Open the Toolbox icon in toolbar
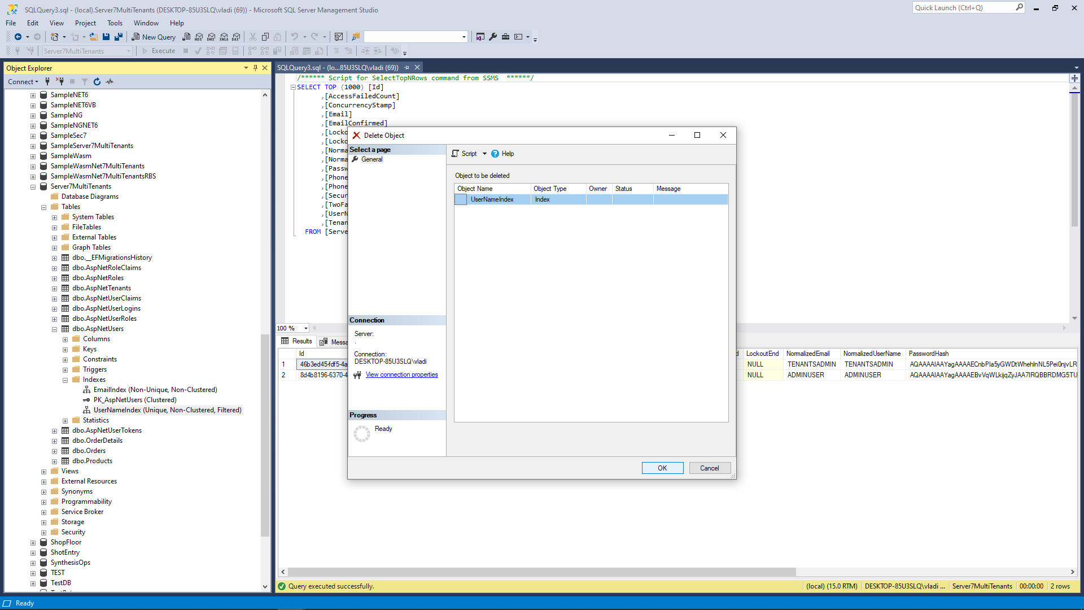This screenshot has height=610, width=1084. (505, 37)
